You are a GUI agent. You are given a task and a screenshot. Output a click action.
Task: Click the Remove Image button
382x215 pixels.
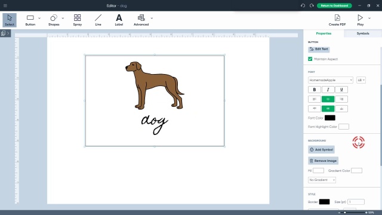click(x=323, y=161)
